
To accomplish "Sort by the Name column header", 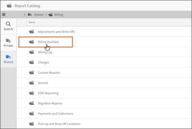I will tap(32, 22).
